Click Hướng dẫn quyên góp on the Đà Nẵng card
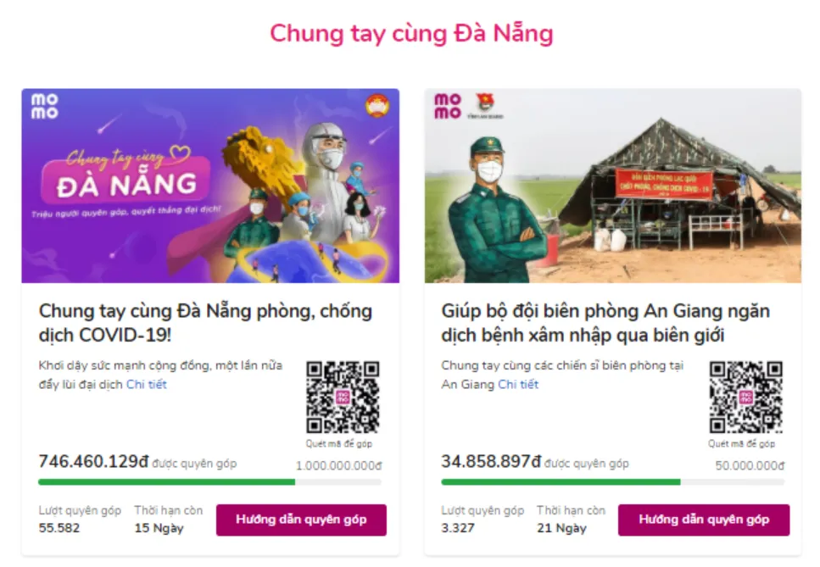 tap(302, 520)
